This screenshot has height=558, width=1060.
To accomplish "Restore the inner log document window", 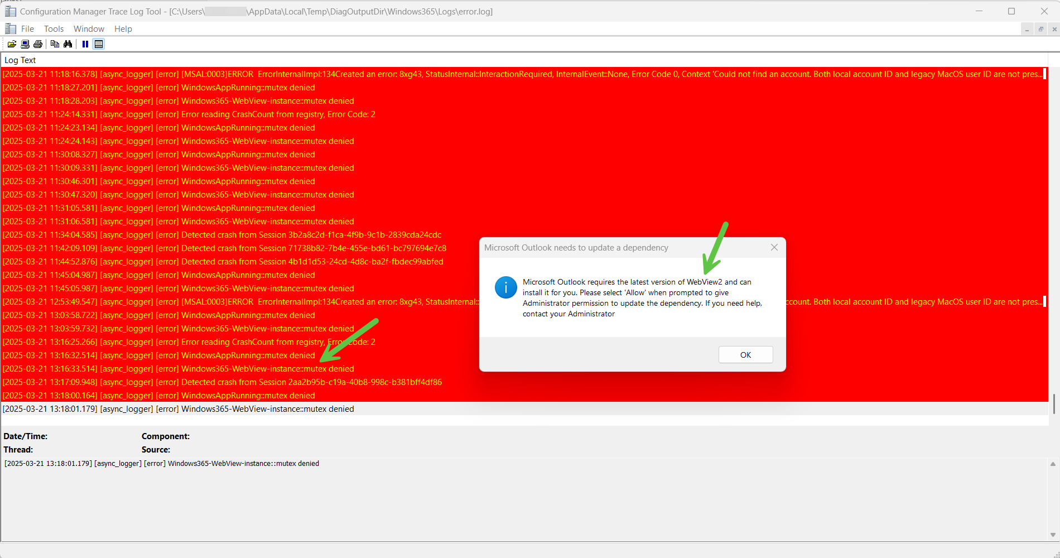I will [1040, 29].
